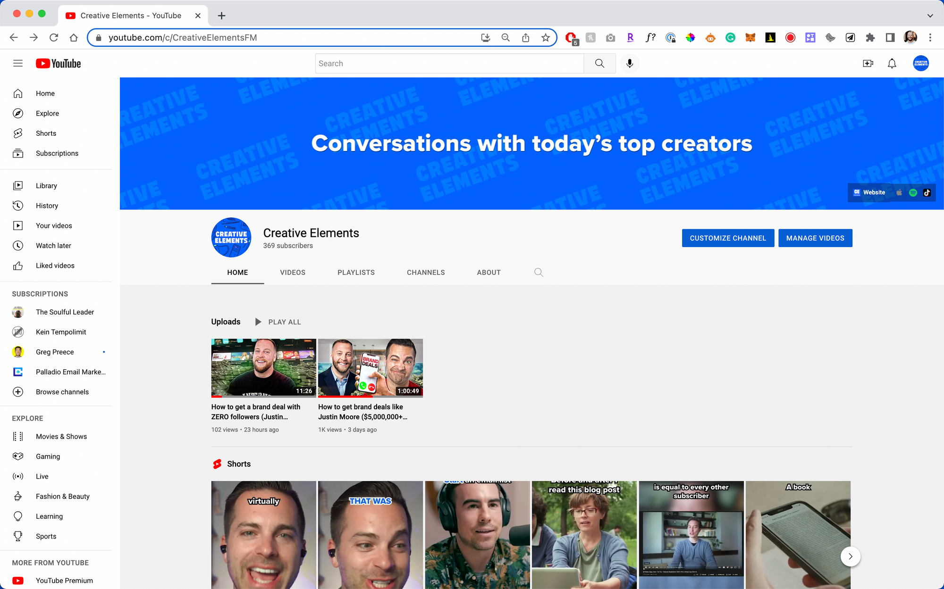
Task: Toggle the YouTube dark/light mode
Action: (922, 63)
